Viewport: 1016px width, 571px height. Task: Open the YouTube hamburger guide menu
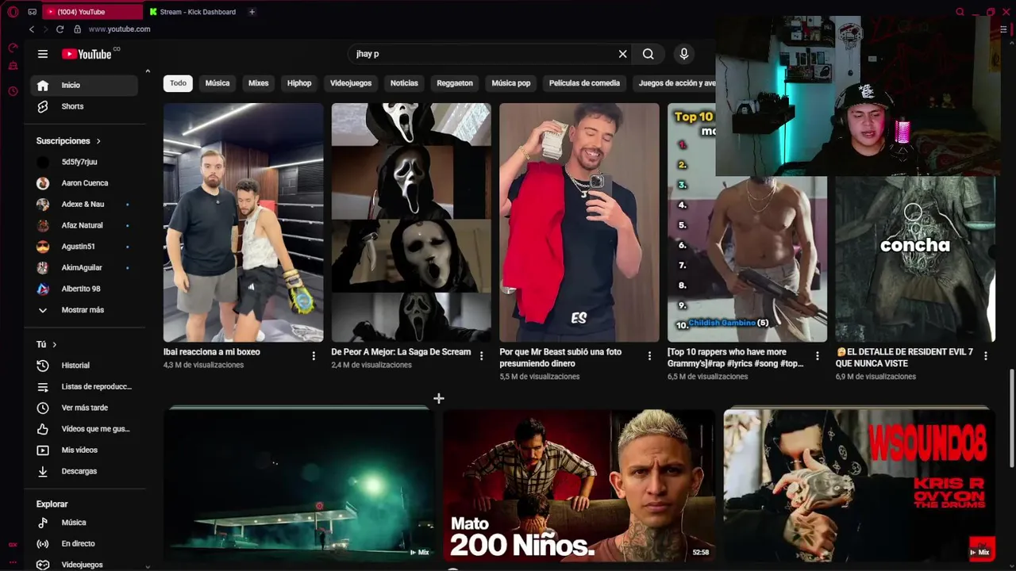tap(43, 54)
